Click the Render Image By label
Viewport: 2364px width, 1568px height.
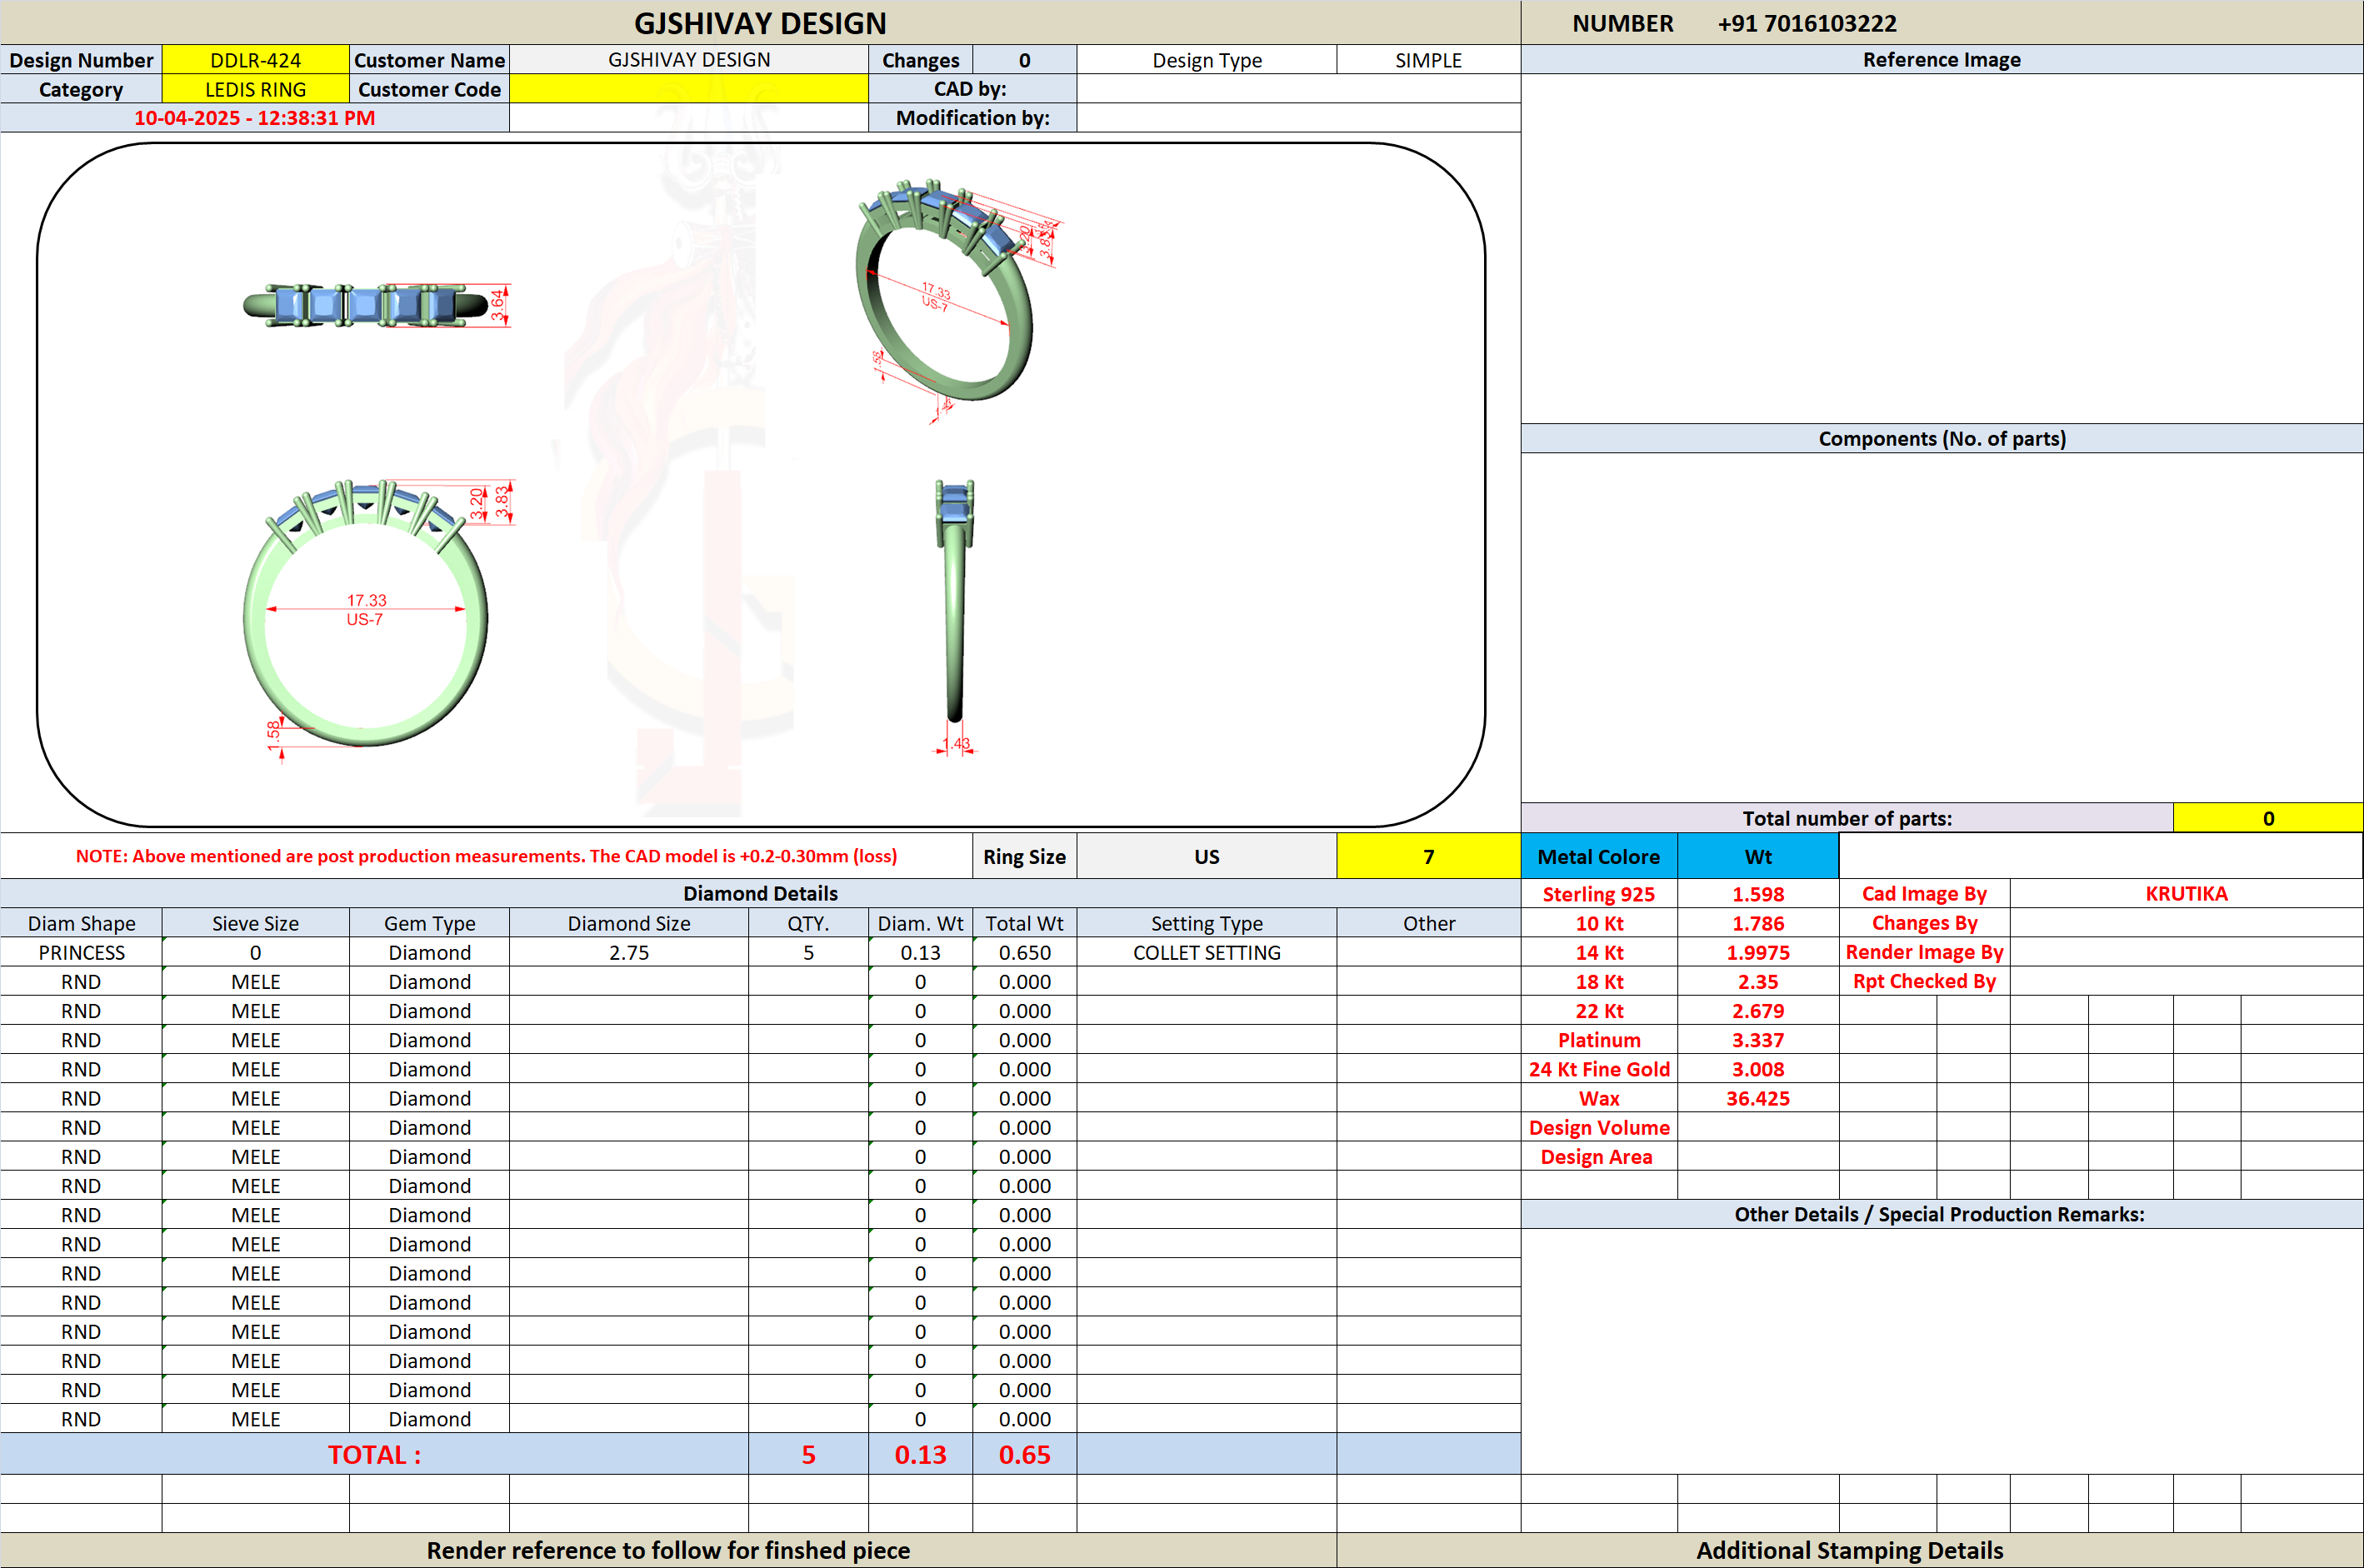tap(1924, 952)
